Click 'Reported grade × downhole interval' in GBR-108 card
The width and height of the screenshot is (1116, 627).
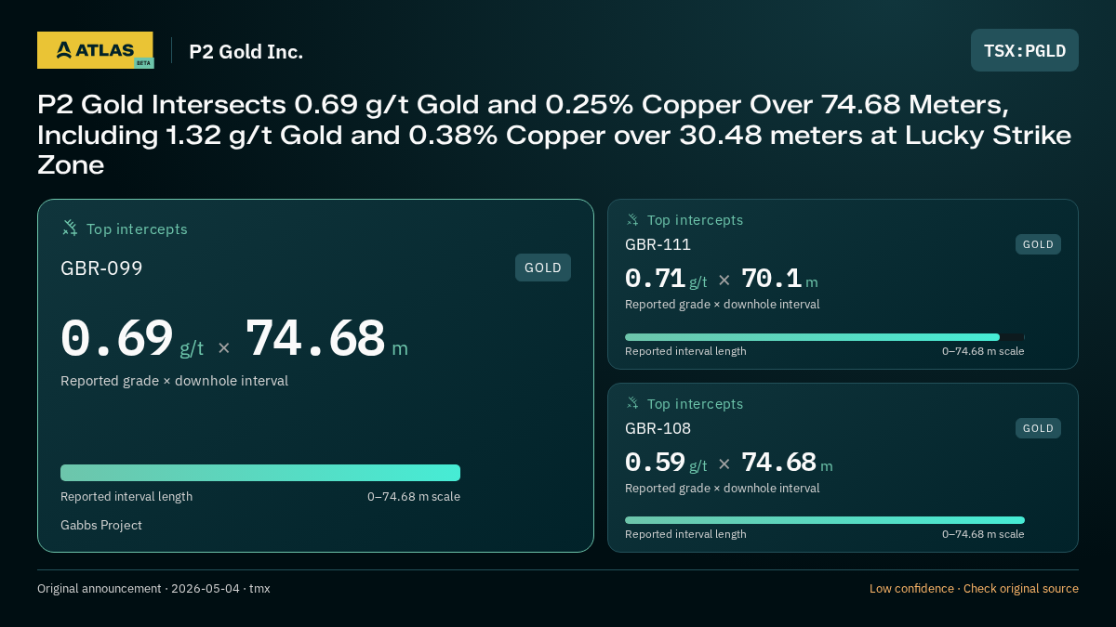coord(722,489)
